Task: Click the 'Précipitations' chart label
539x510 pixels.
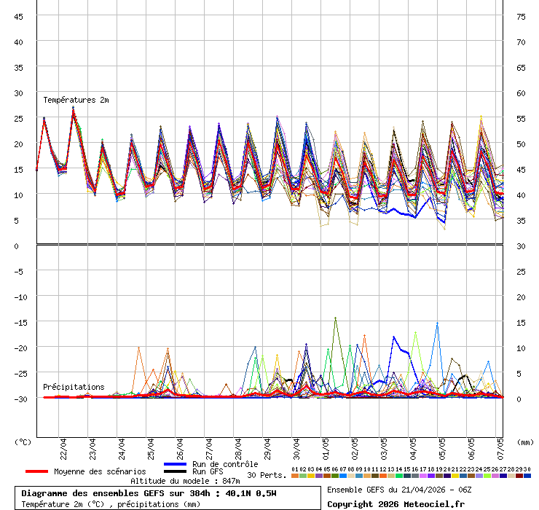Action: click(74, 387)
